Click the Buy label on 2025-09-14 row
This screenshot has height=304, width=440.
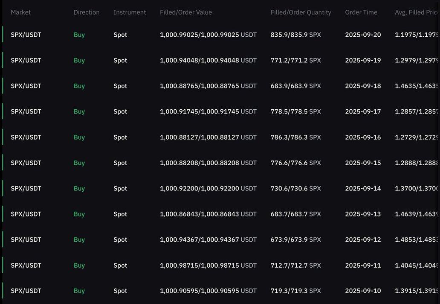coord(79,189)
